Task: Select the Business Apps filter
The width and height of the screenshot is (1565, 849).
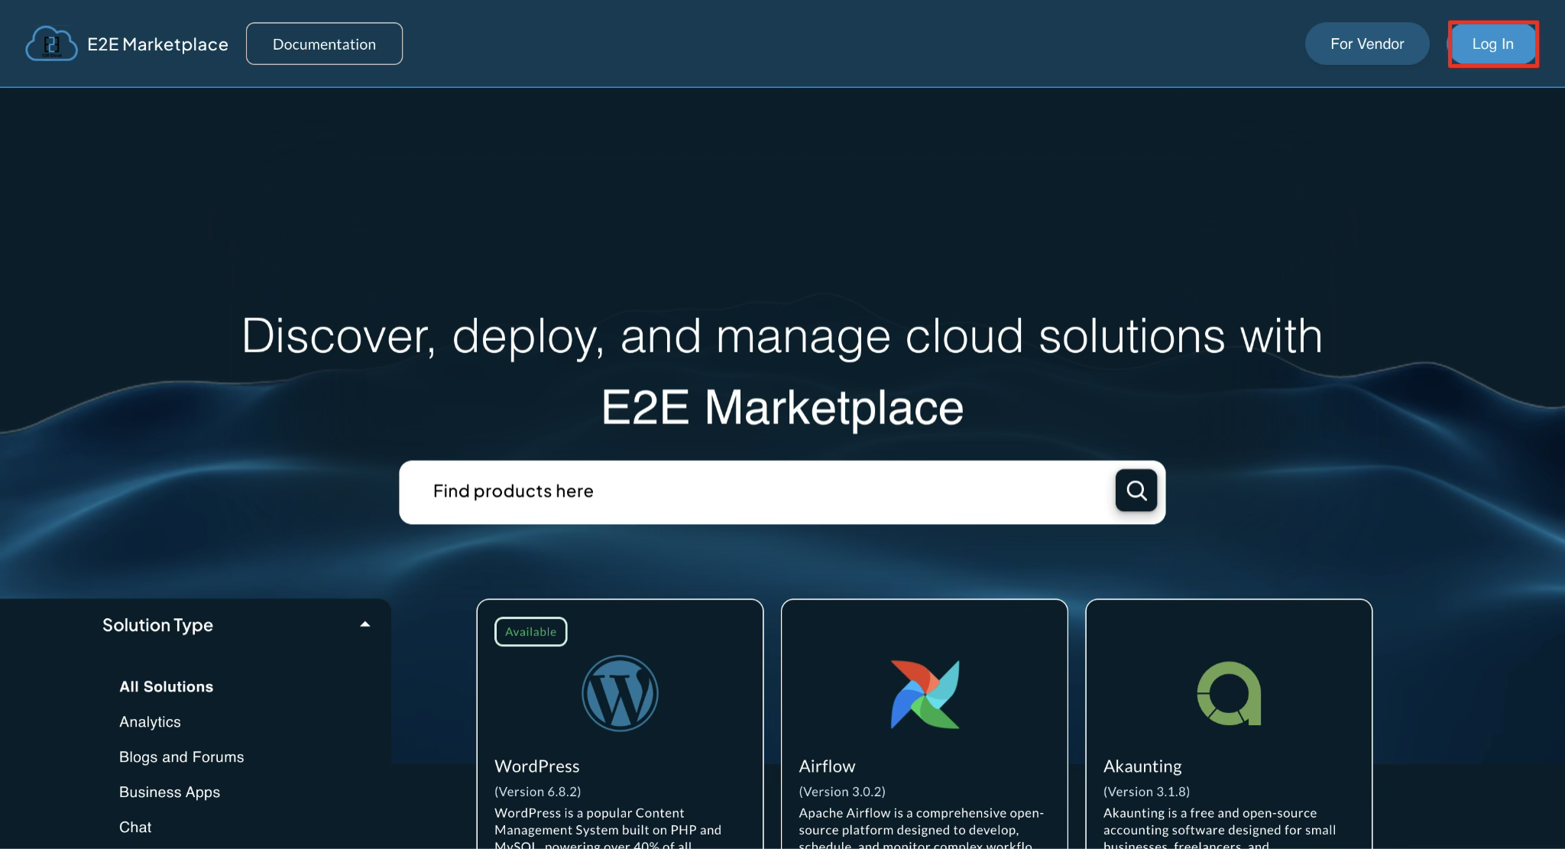Action: coord(169,792)
